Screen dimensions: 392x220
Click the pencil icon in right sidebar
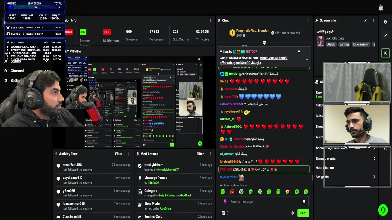385,35
